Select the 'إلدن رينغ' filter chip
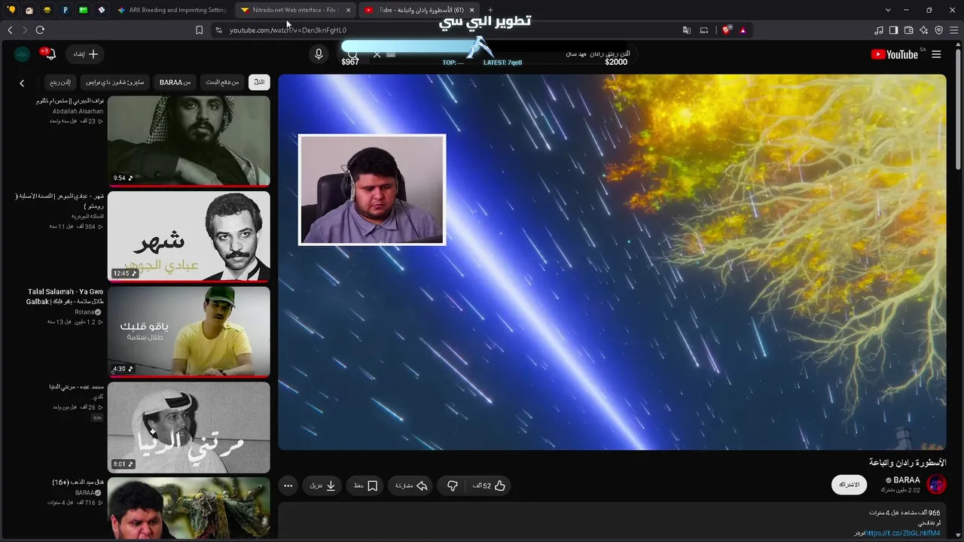This screenshot has height=542, width=964. click(60, 82)
